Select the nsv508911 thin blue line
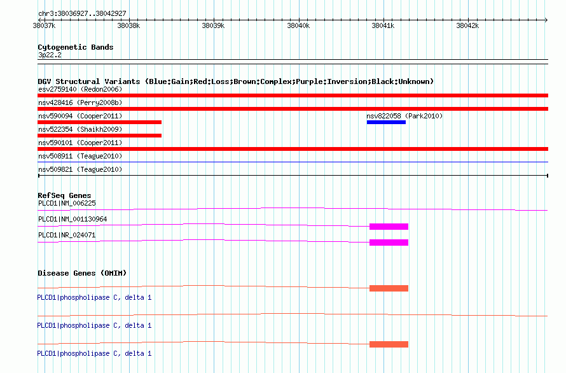 [293, 162]
